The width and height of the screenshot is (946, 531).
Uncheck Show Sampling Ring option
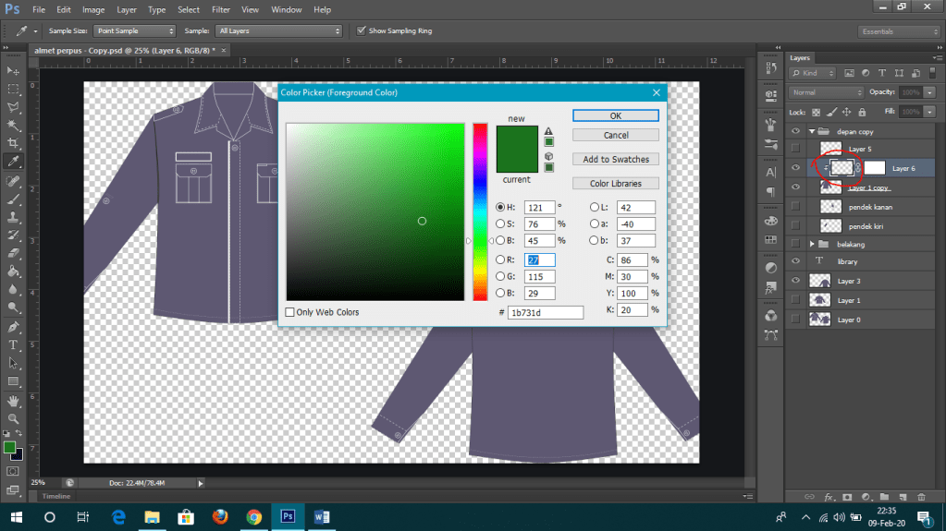[362, 30]
